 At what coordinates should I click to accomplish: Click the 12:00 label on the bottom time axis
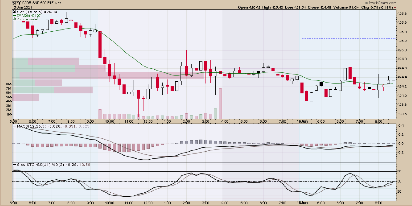tap(148, 203)
